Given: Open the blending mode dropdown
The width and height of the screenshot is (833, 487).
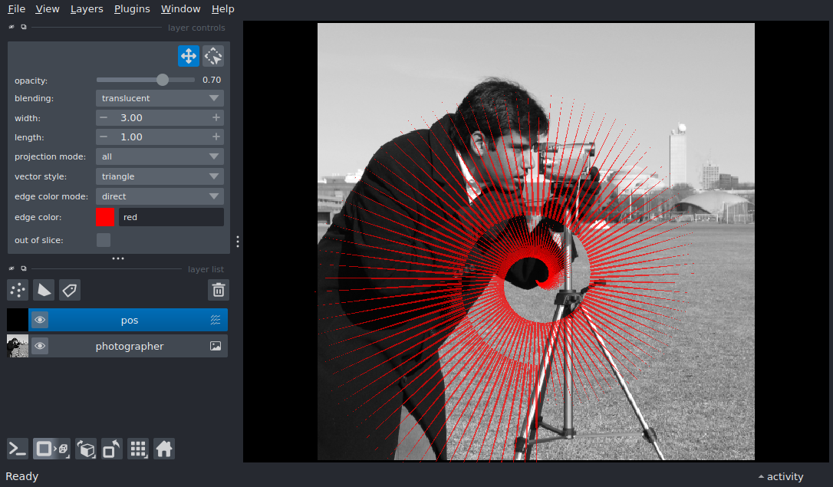Looking at the screenshot, I should click(160, 98).
